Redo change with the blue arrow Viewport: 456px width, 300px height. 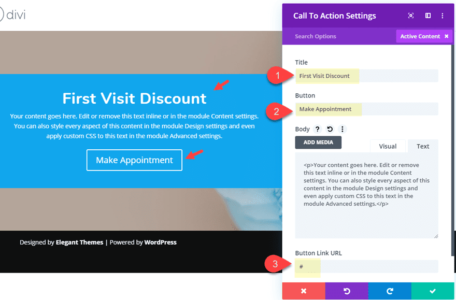click(x=389, y=291)
